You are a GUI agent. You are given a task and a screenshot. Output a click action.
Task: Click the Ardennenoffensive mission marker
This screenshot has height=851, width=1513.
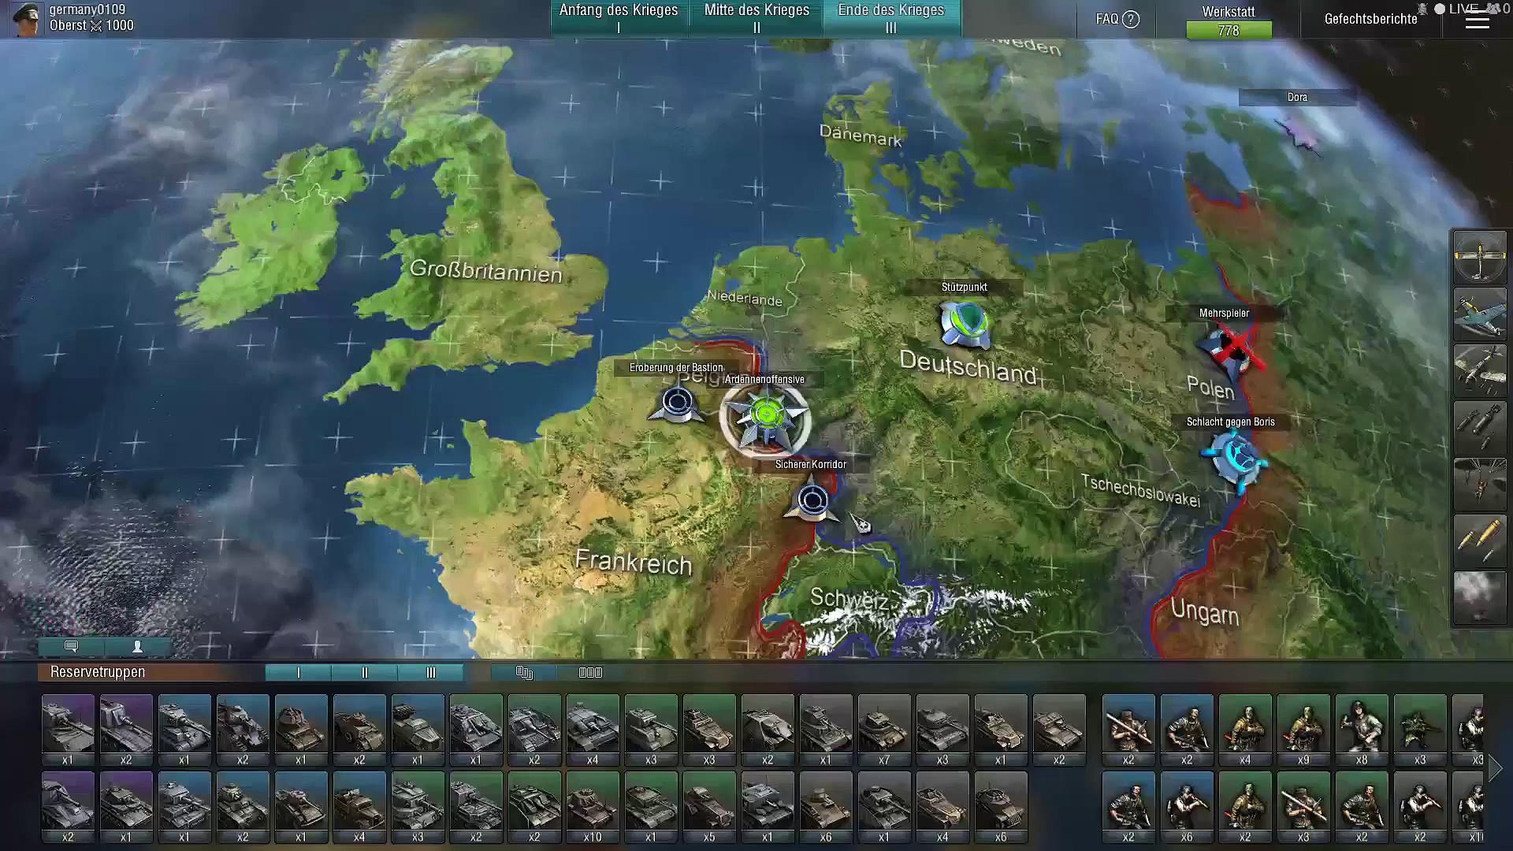(x=766, y=415)
